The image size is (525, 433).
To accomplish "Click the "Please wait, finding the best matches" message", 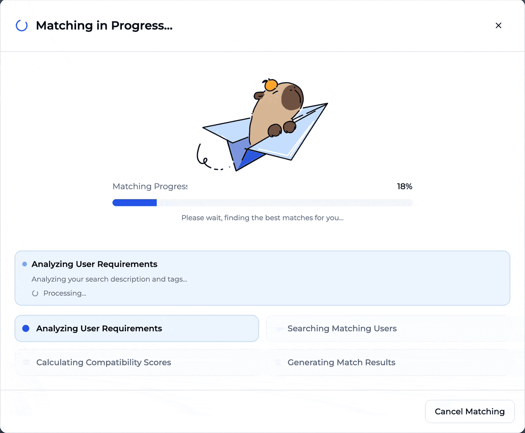I will point(262,218).
